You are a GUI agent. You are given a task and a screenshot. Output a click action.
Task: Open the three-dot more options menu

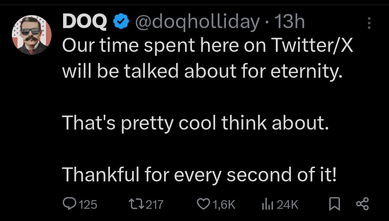pos(368,23)
